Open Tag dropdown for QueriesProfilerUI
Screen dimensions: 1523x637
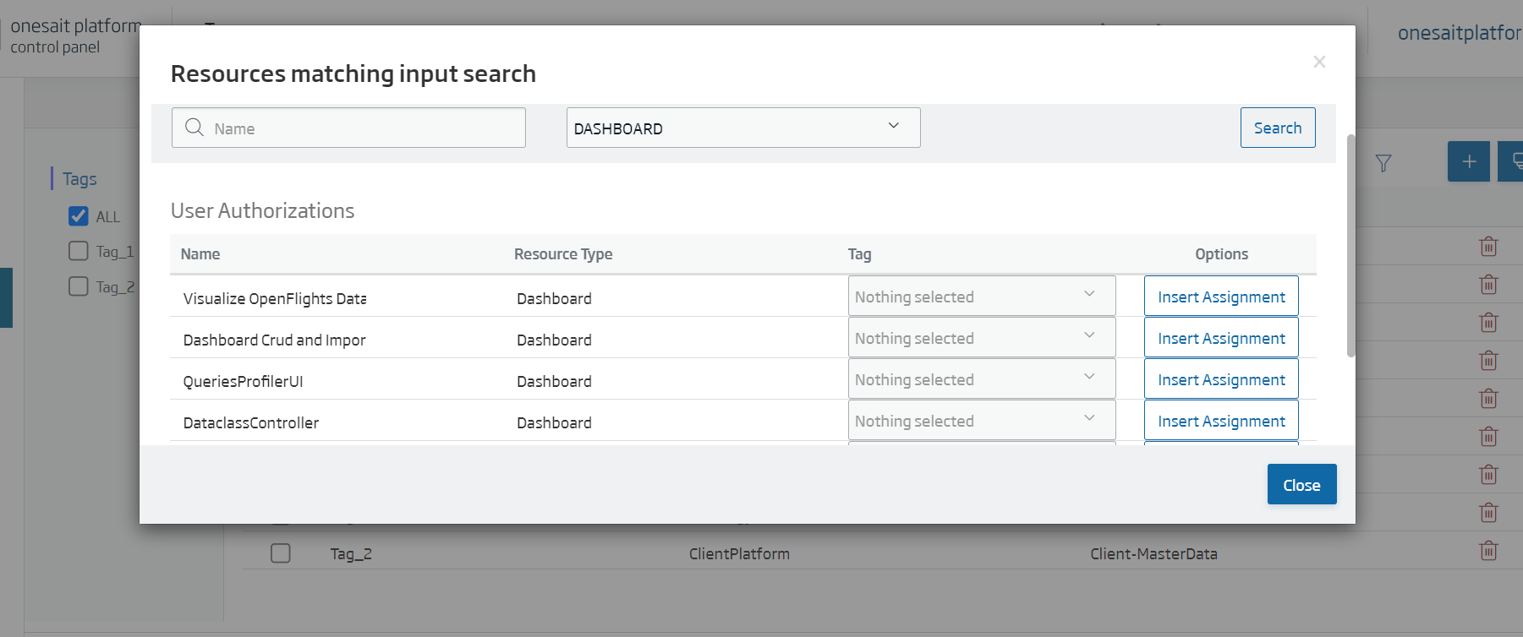(x=981, y=379)
